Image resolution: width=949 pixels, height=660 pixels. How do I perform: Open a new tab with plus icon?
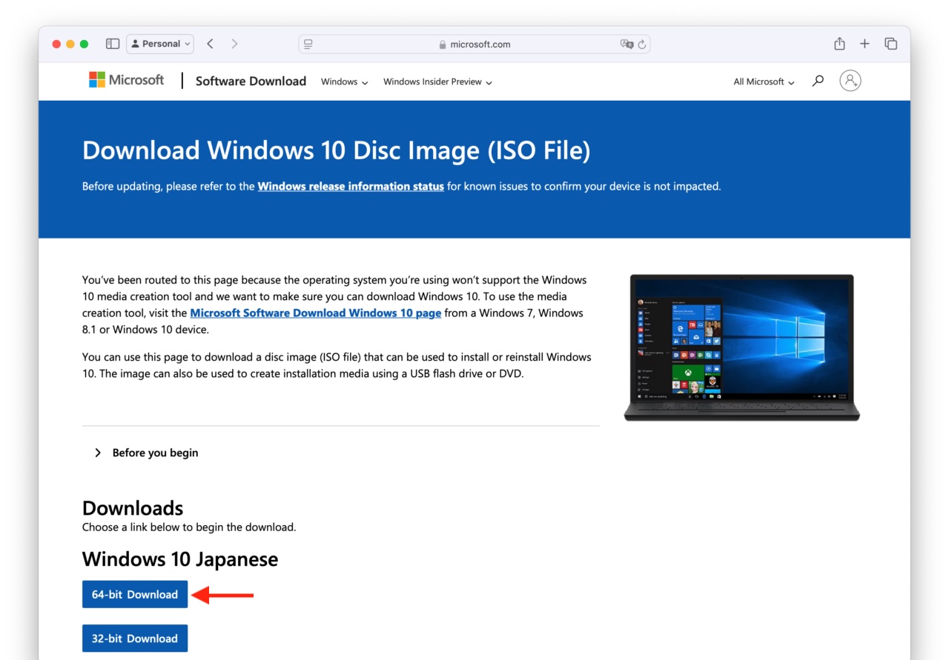click(864, 44)
